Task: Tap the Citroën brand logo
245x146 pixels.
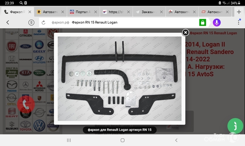Action: tap(25, 33)
